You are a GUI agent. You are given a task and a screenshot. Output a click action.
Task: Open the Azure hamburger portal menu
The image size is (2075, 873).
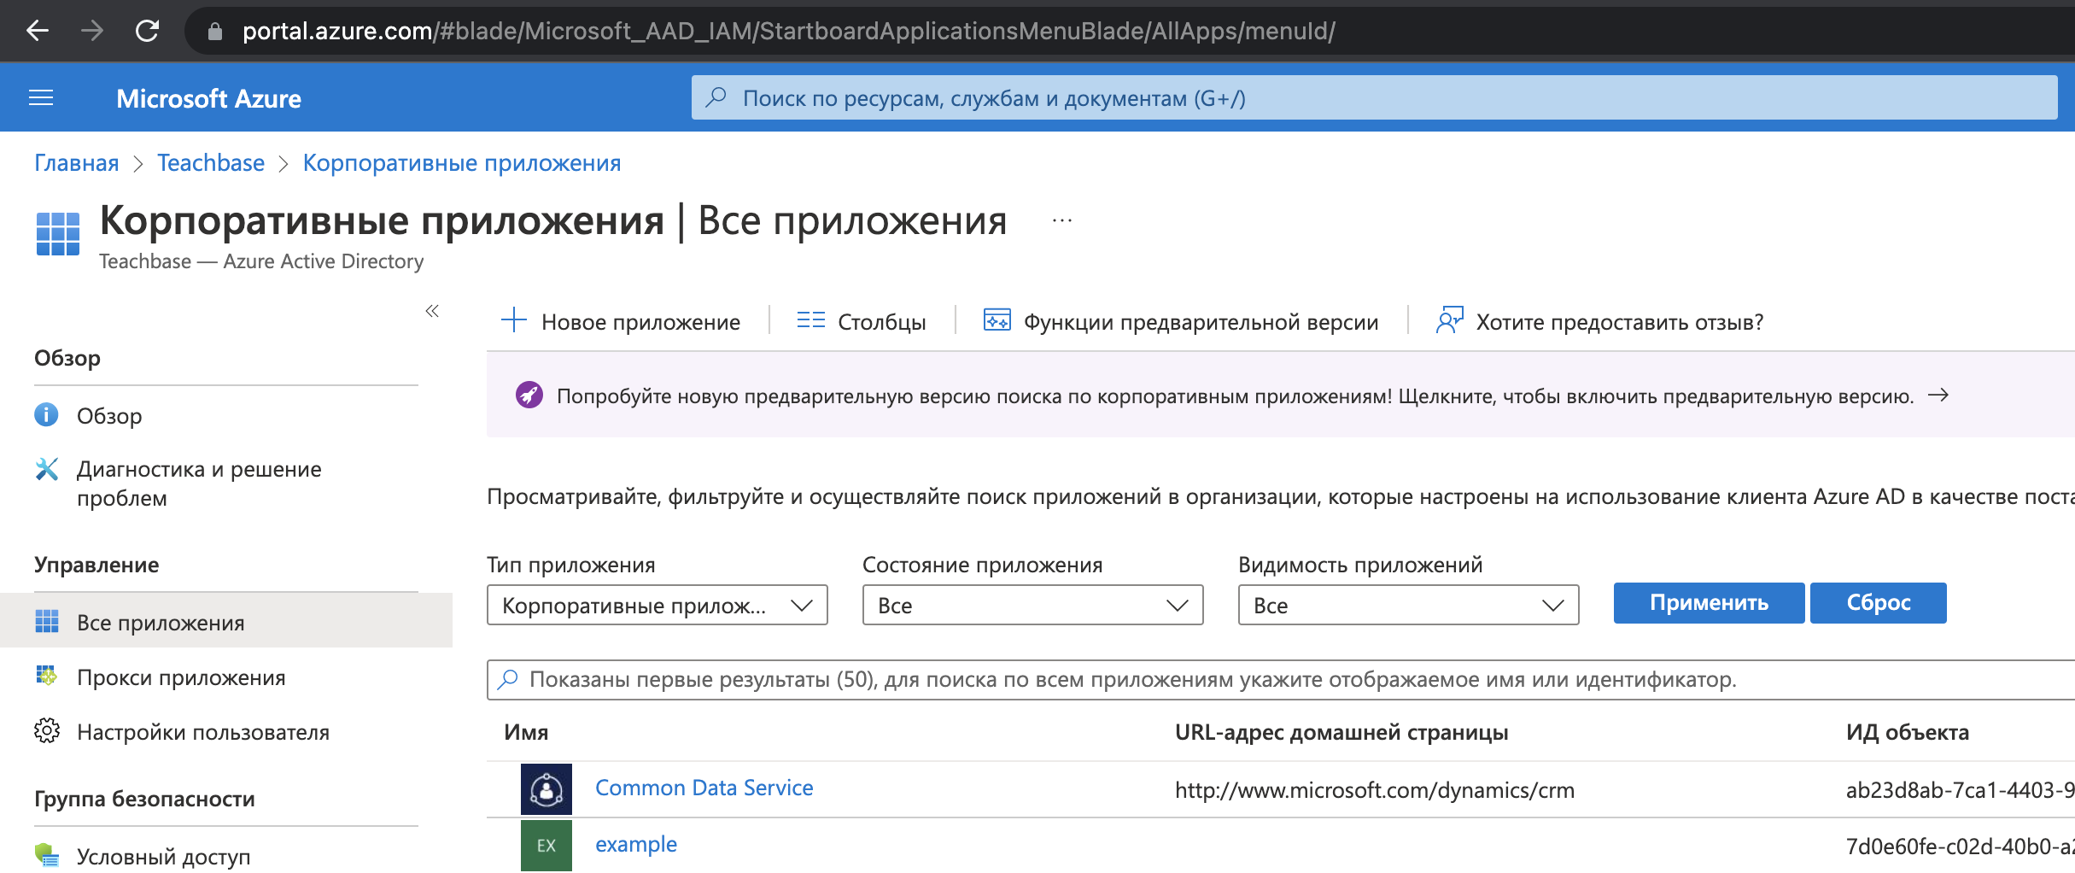point(41,98)
